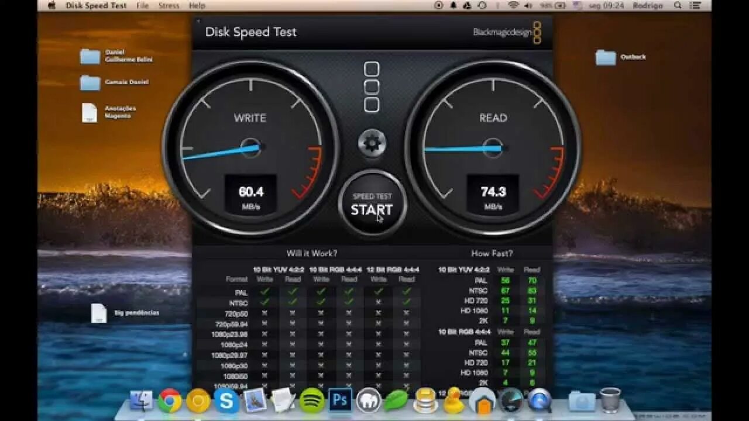
Task: Click the volume icon in menu bar
Action: coord(528,5)
